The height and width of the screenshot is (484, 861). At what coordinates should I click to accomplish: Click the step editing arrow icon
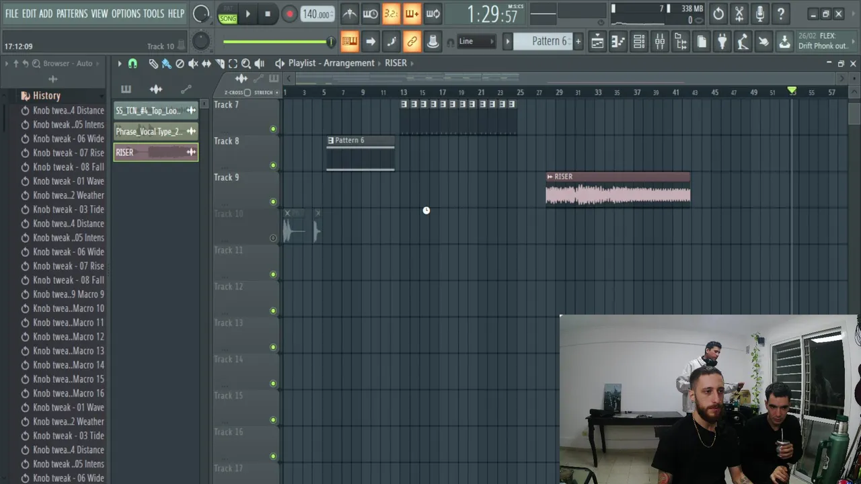coord(370,42)
